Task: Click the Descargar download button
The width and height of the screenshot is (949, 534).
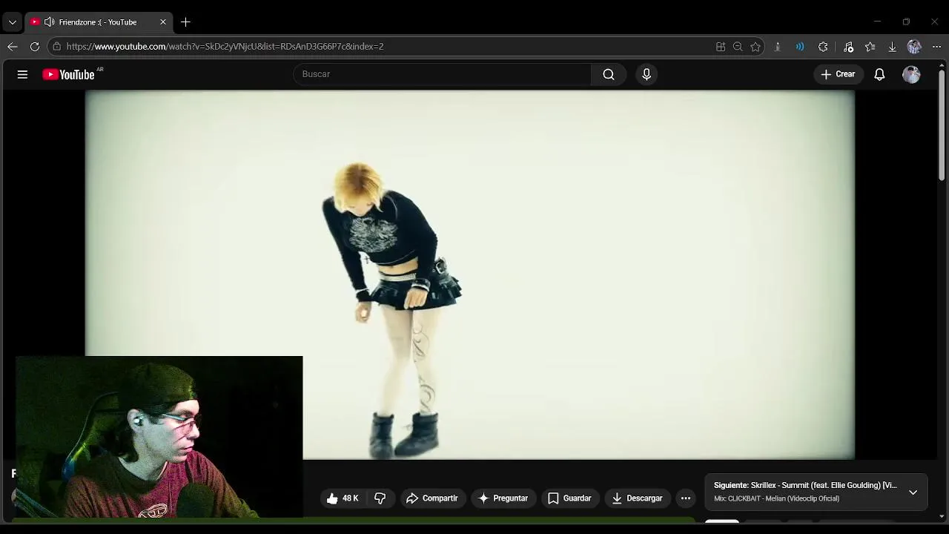Action: click(637, 498)
